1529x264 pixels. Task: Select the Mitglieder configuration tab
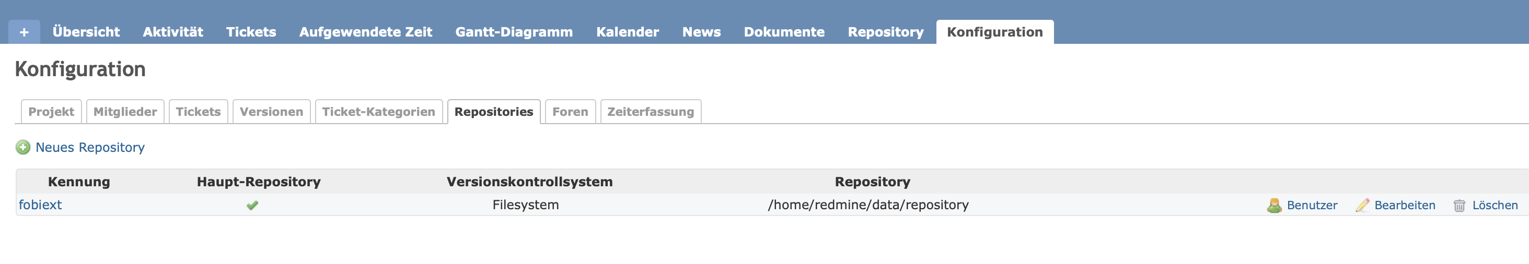click(x=125, y=112)
